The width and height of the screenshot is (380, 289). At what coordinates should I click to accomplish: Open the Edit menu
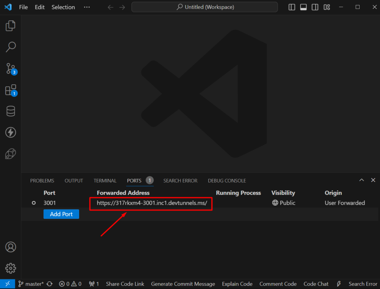[39, 7]
